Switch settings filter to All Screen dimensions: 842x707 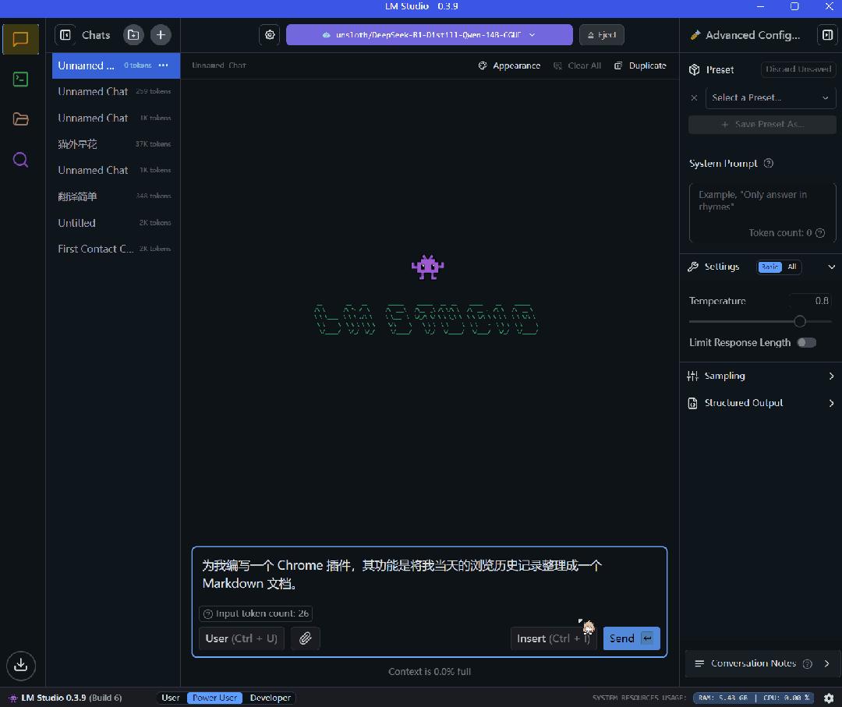[x=792, y=267]
